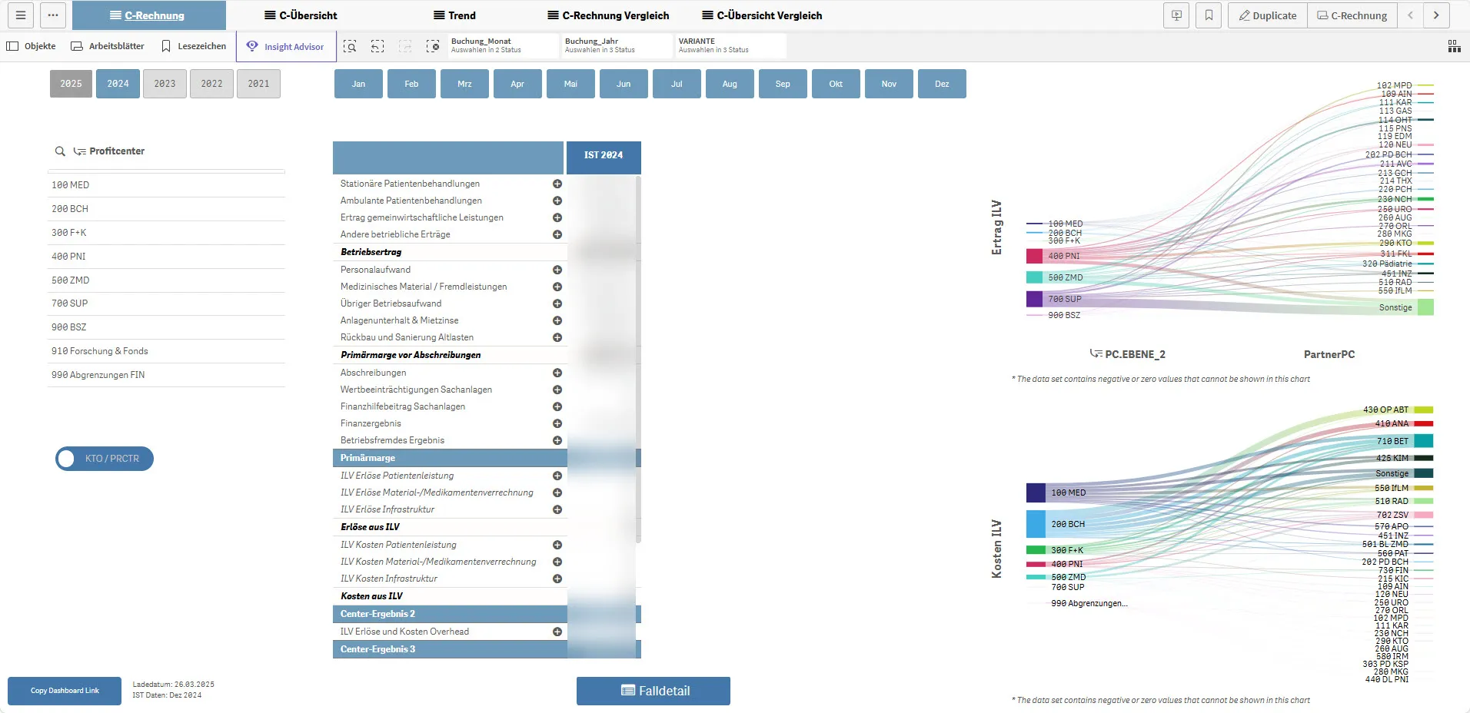Expand ILV Kosten Infrastruktur row
Viewport: 1470px width, 713px height.
(557, 579)
